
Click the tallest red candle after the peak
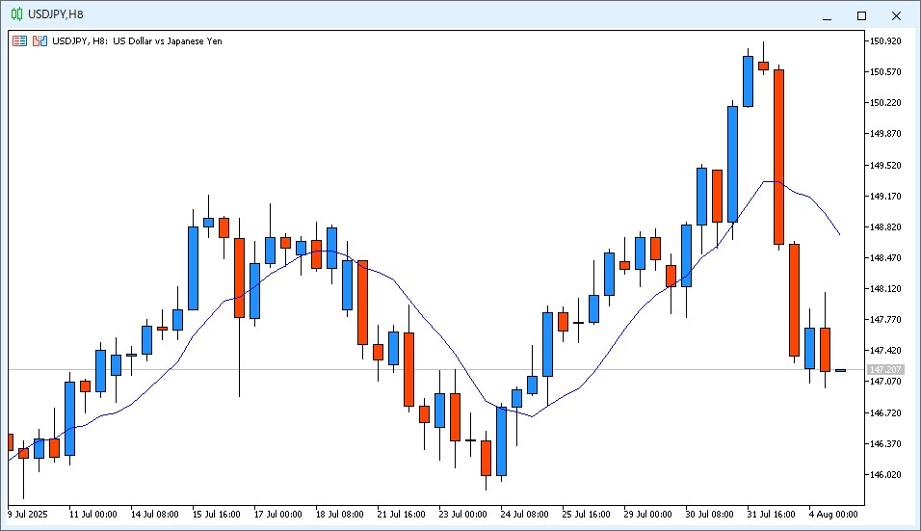[778, 157]
